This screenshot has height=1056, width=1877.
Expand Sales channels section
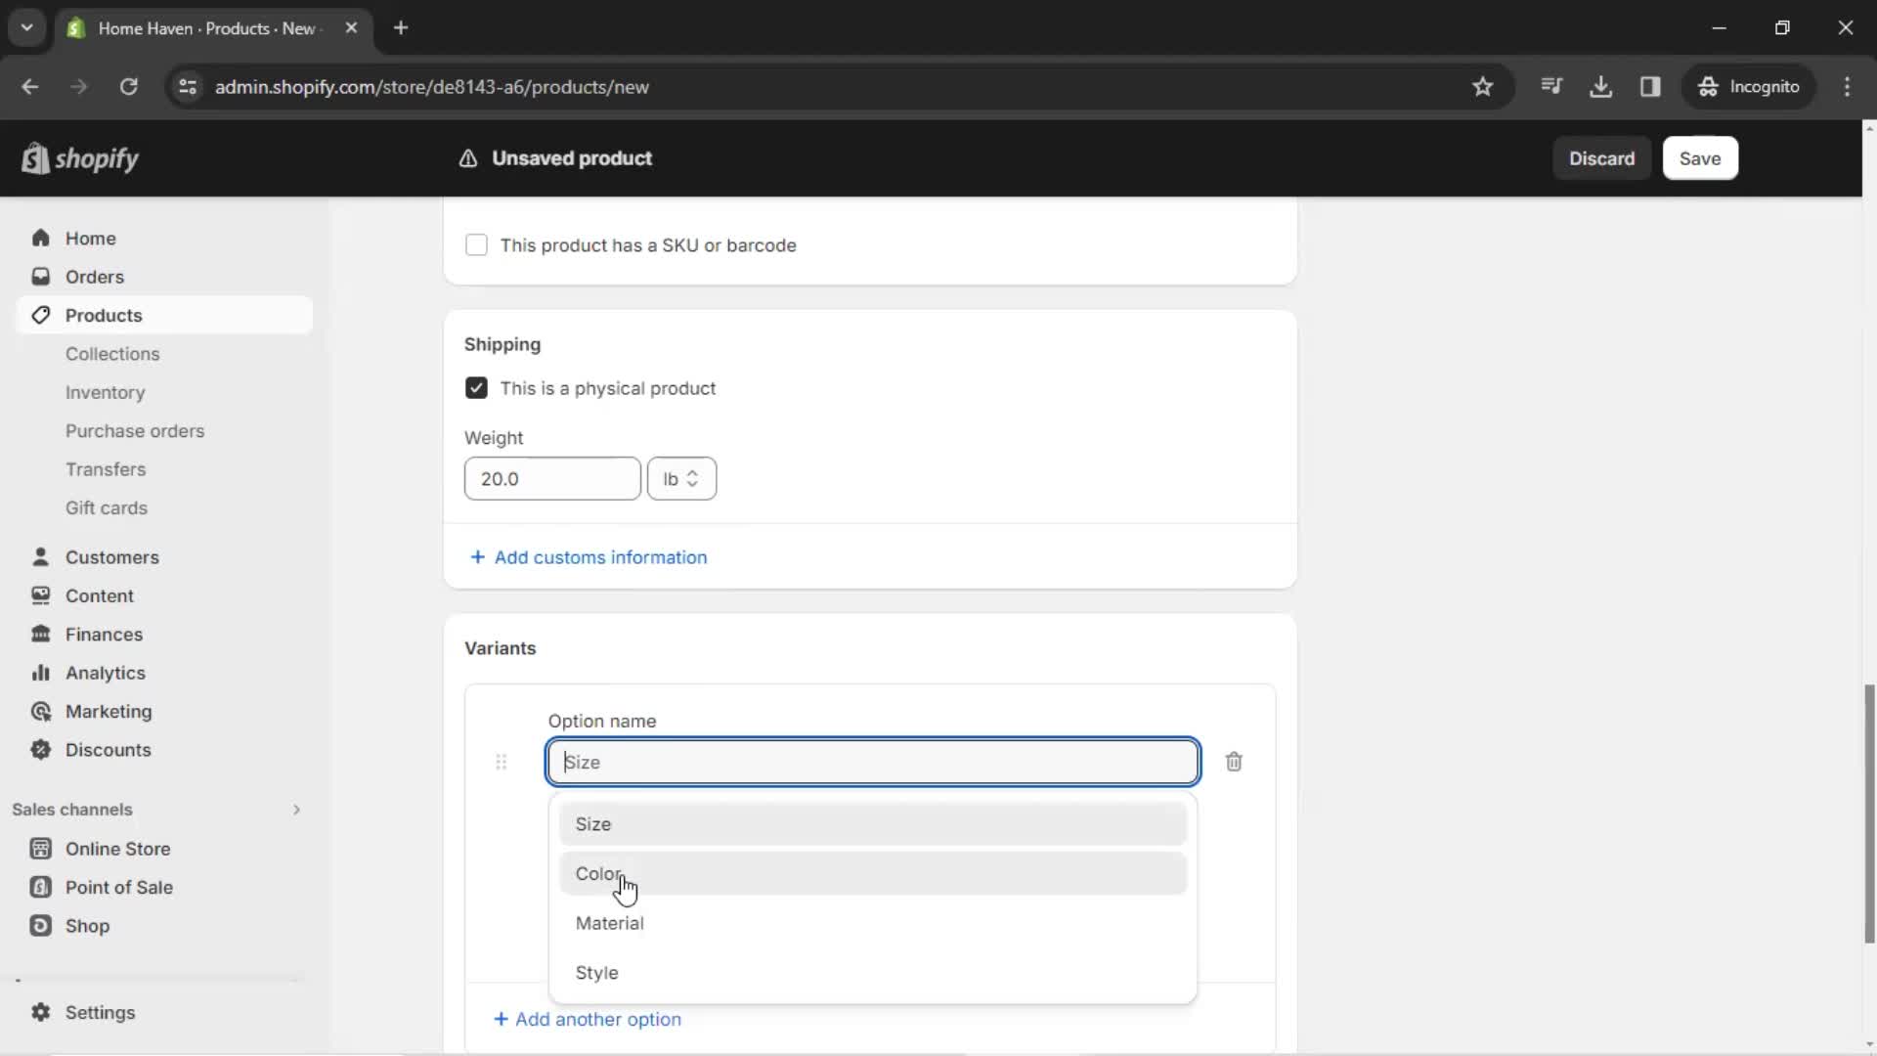coord(295,809)
